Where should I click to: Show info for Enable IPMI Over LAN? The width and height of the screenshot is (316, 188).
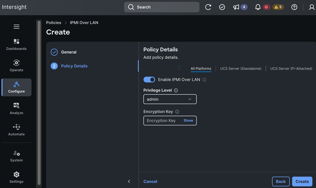(x=204, y=80)
